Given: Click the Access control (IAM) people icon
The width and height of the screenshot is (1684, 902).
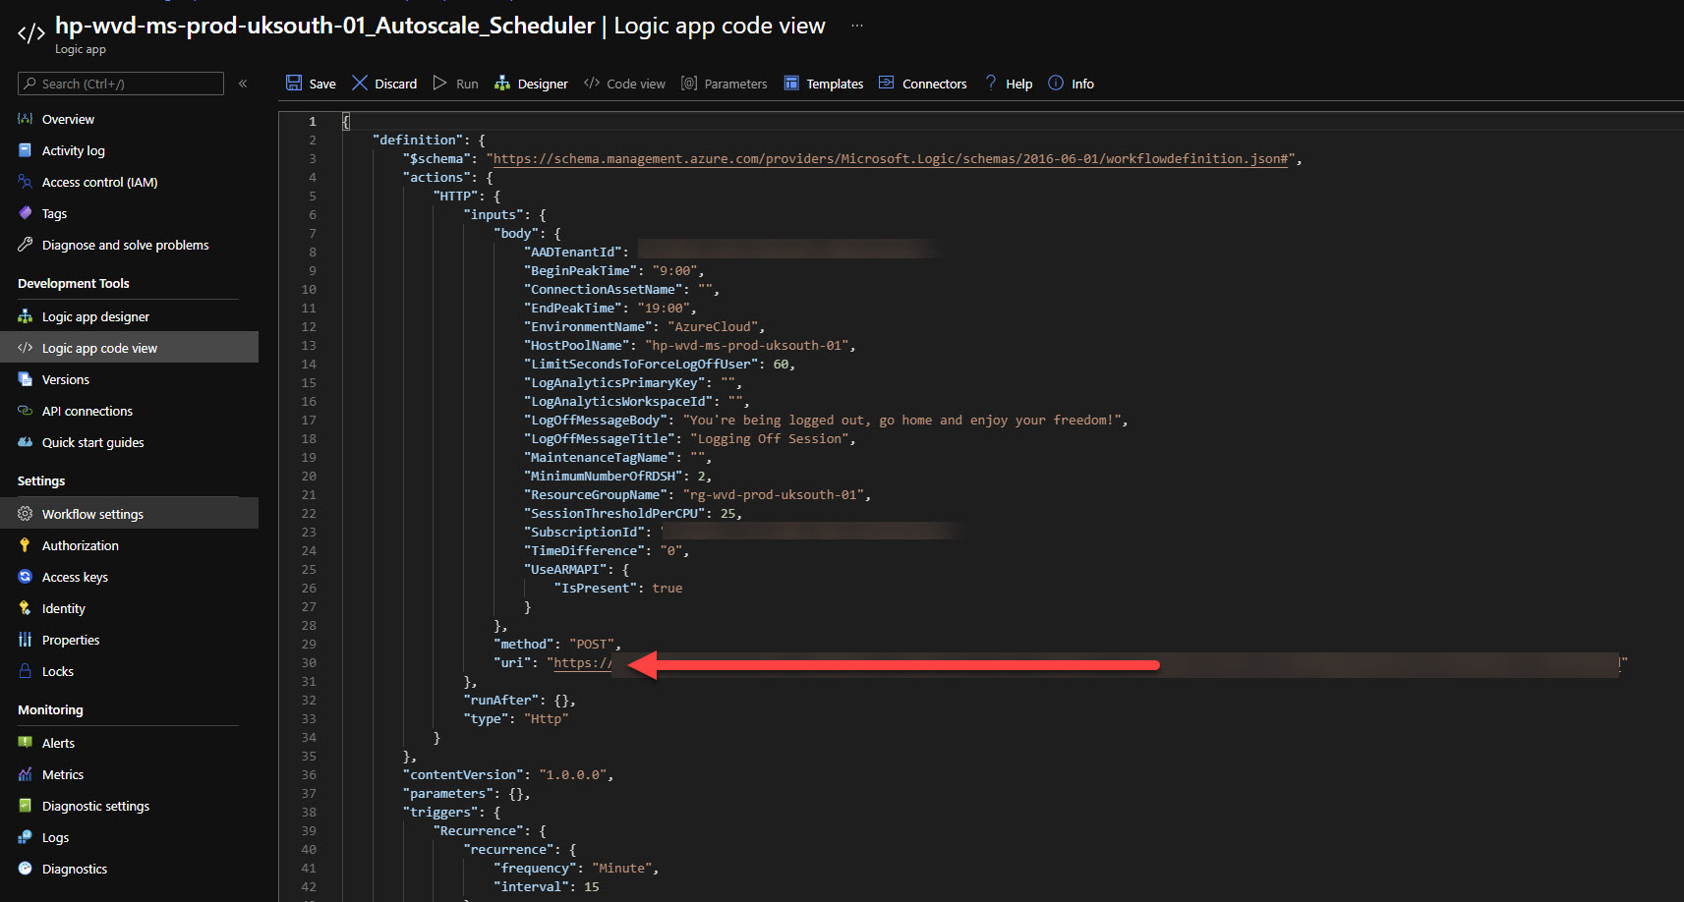Looking at the screenshot, I should (x=26, y=182).
